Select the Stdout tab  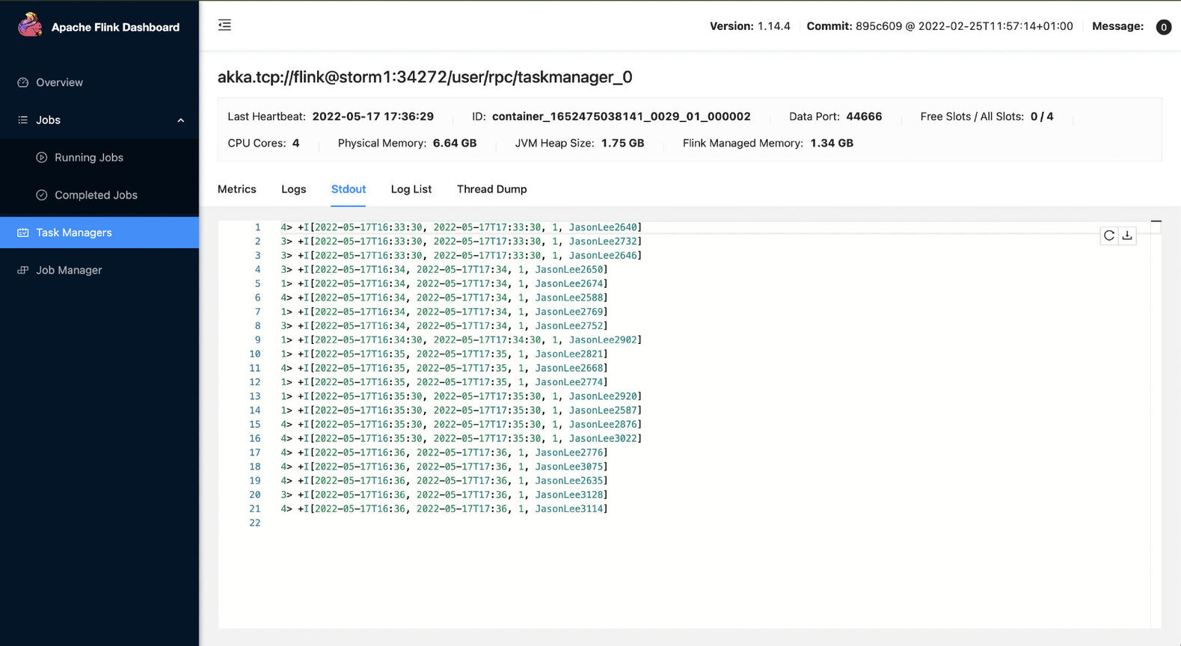pos(349,189)
